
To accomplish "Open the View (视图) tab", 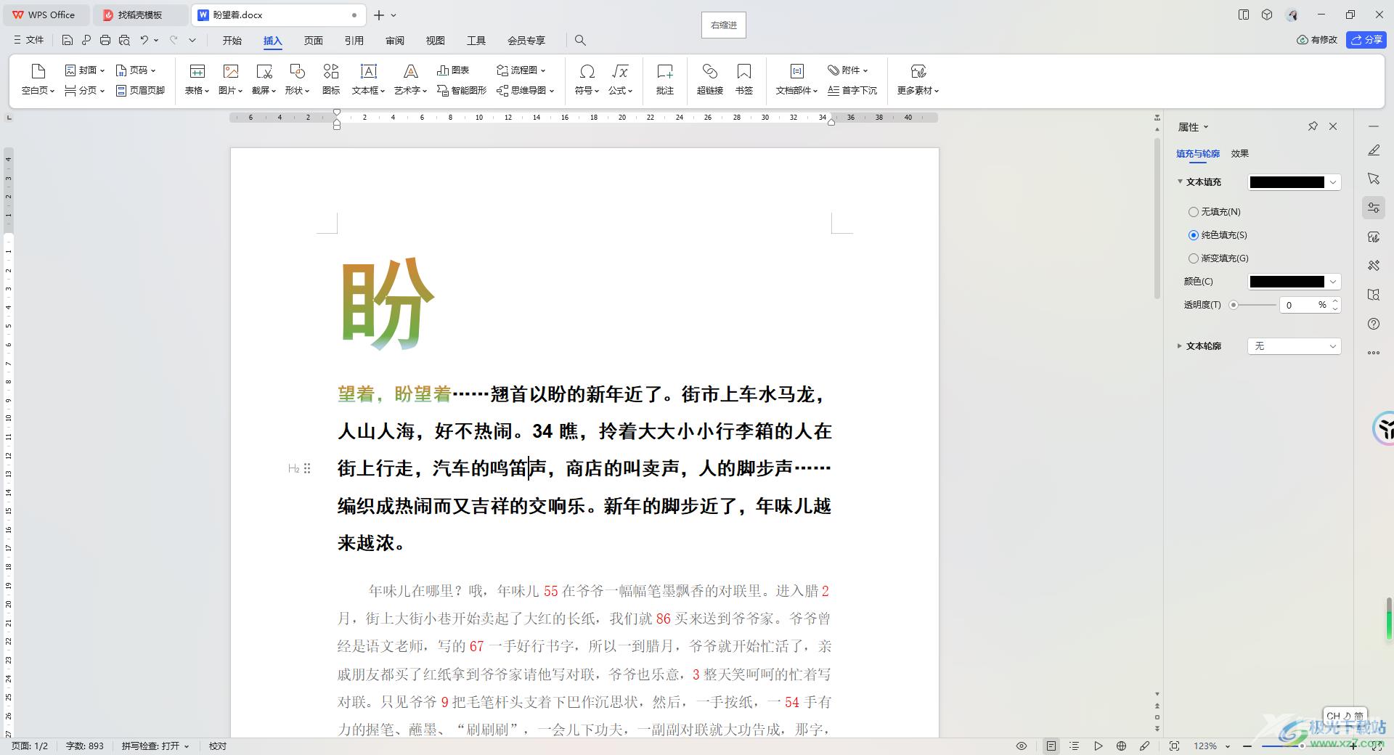I will 436,41.
